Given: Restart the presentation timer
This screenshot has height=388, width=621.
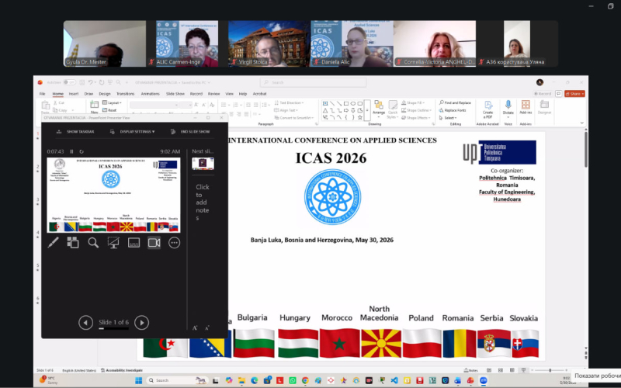Looking at the screenshot, I should tap(82, 151).
